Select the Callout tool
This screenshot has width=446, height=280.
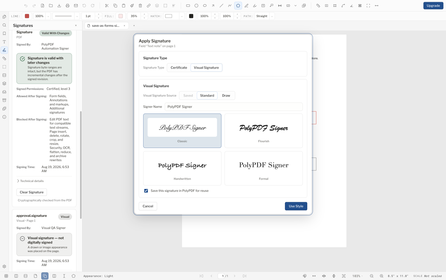pos(272,5)
